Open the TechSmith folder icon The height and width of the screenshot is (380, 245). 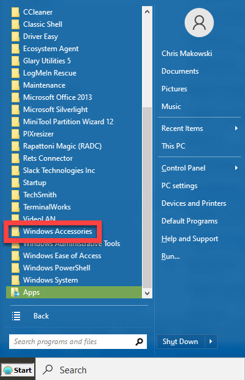(15, 195)
